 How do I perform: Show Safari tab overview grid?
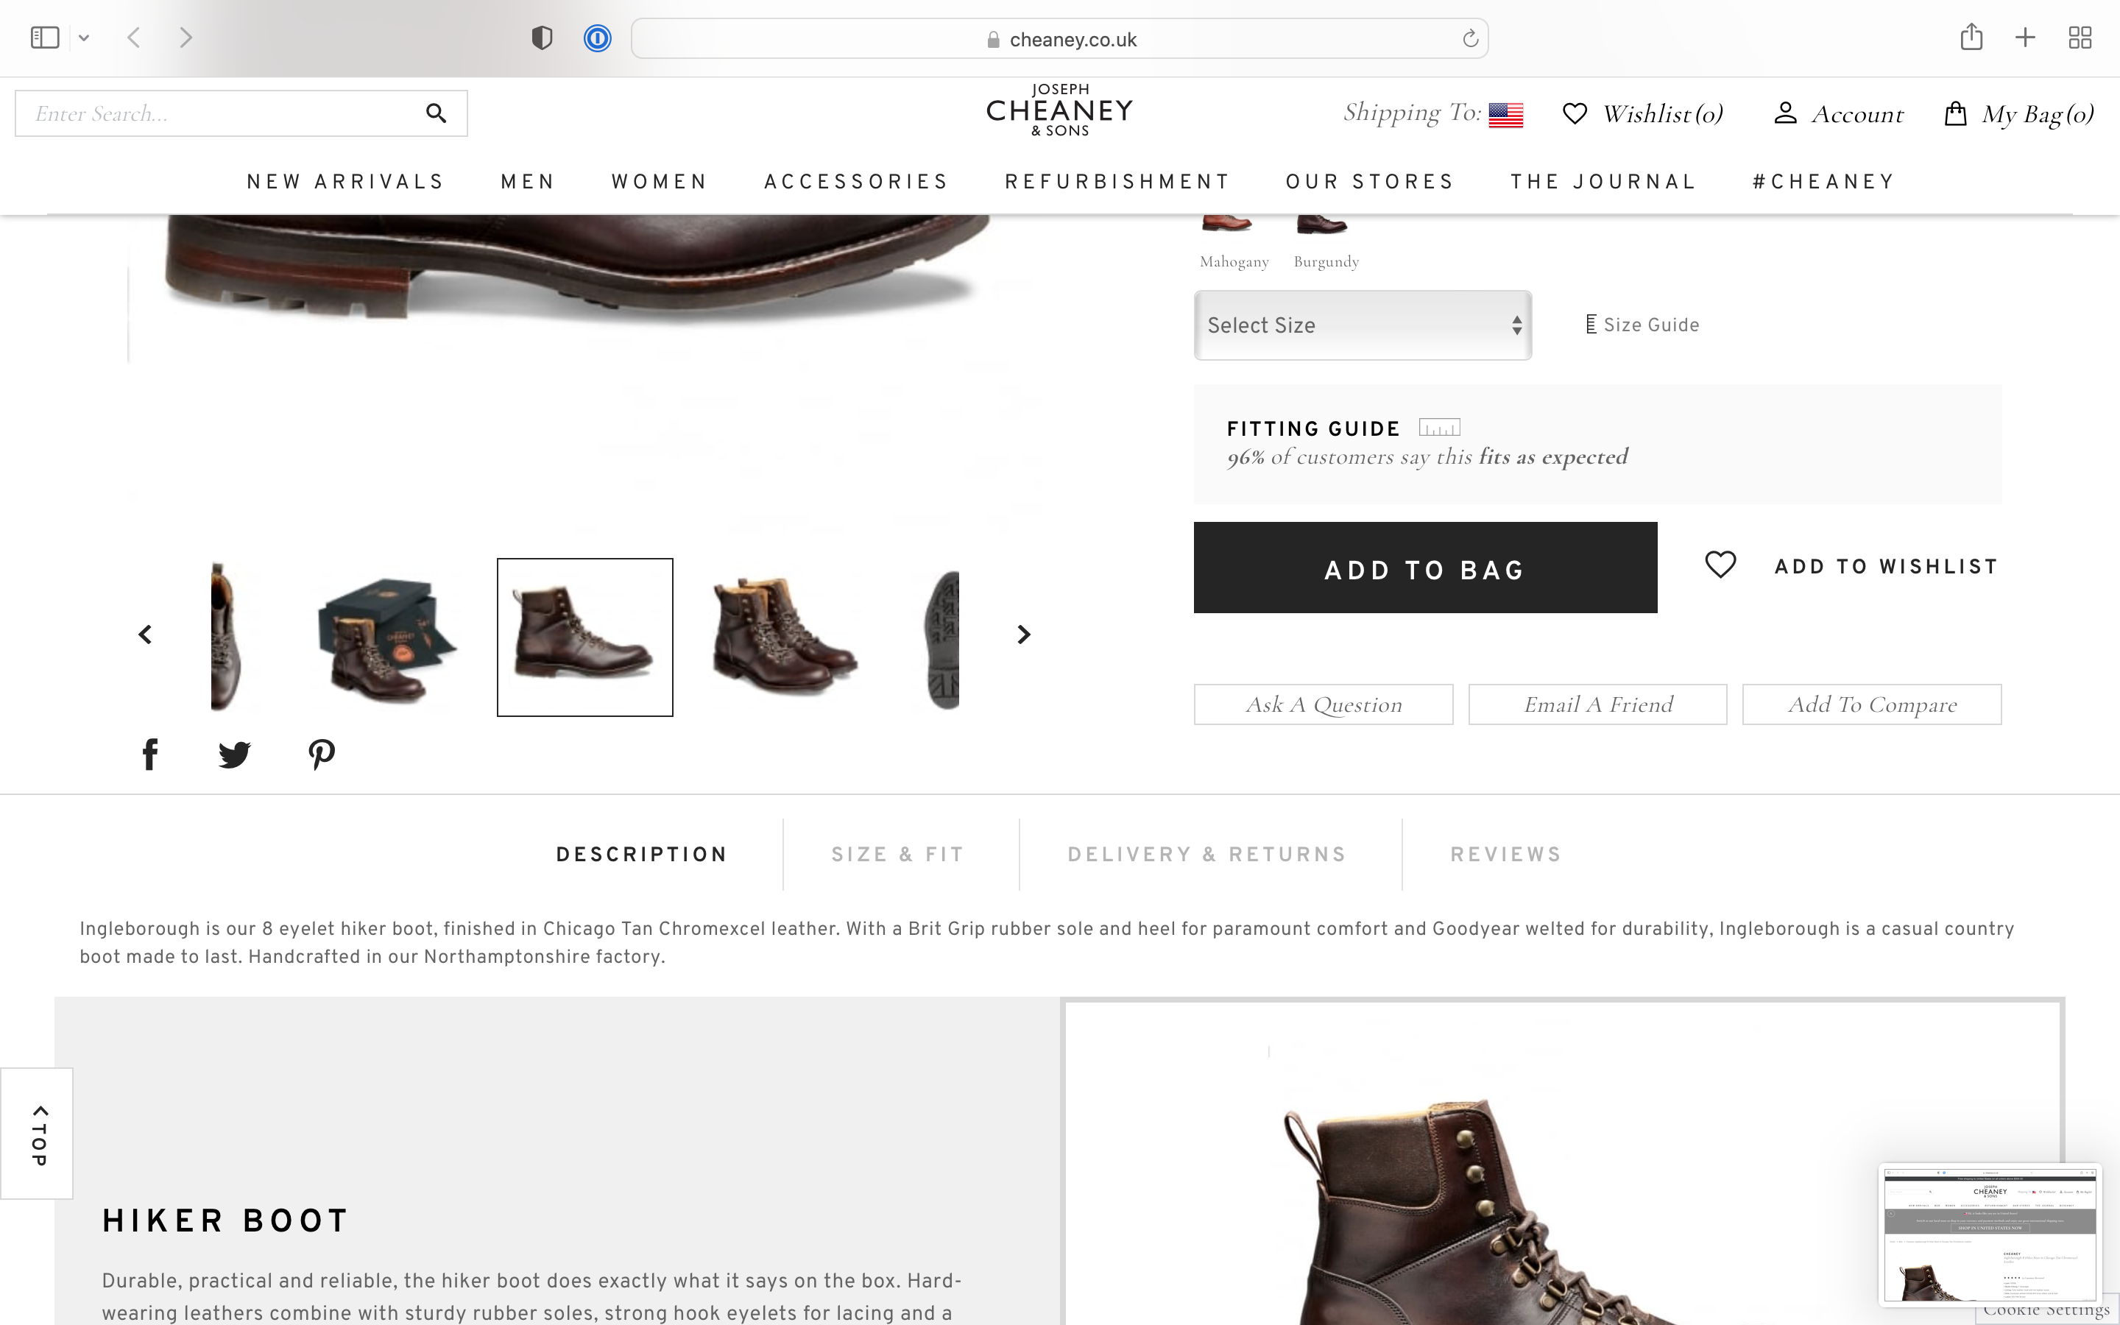2080,38
